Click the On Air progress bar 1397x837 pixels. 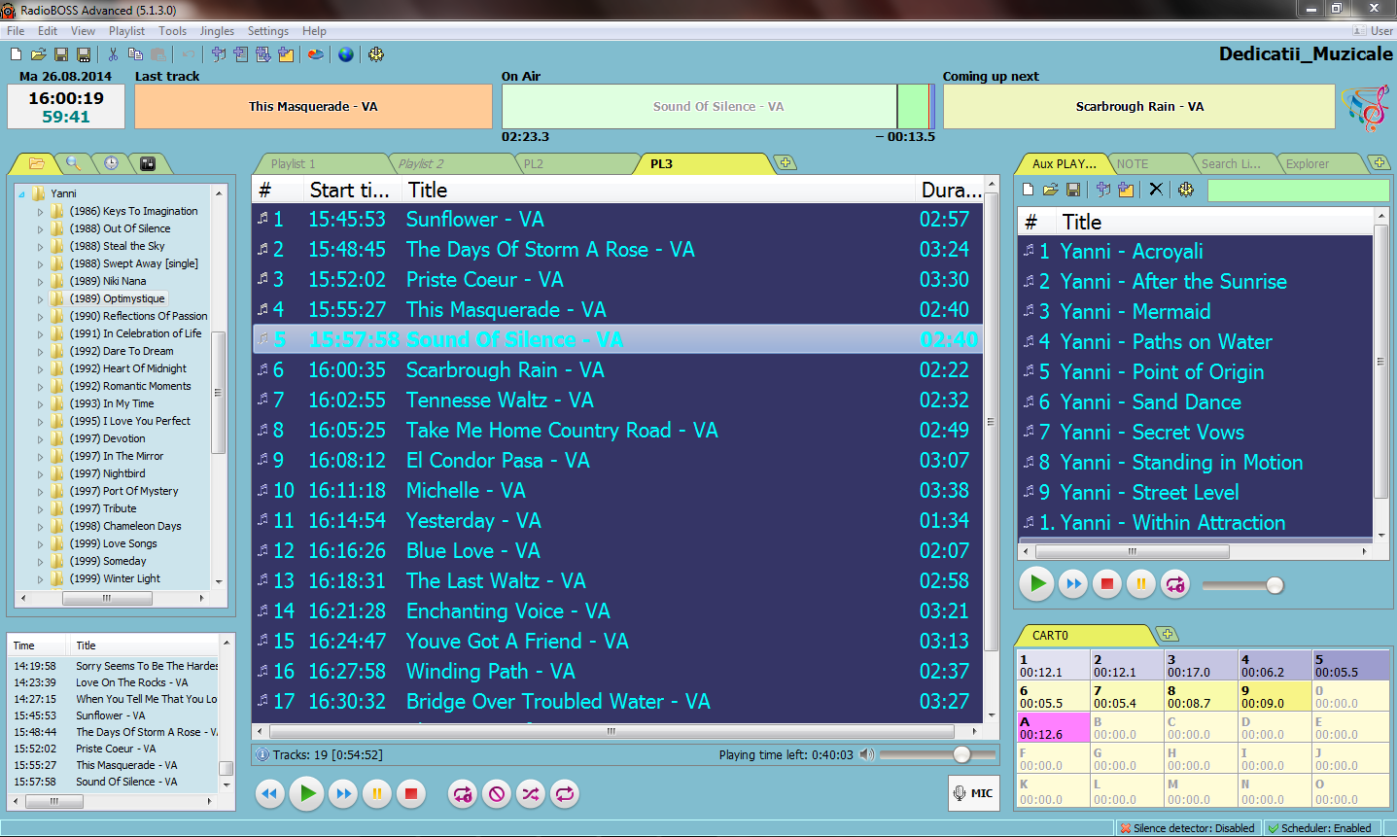point(717,106)
